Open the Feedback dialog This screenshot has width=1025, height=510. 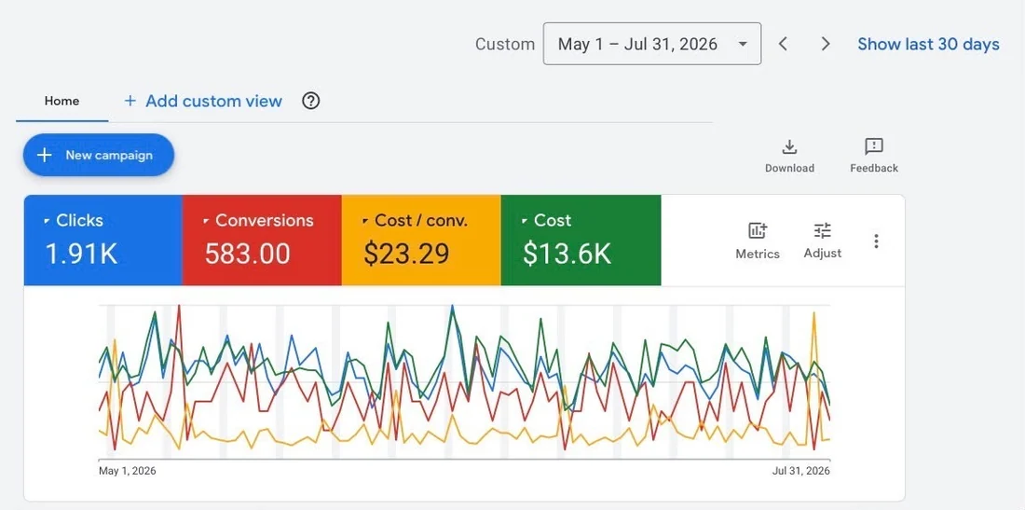tap(874, 156)
